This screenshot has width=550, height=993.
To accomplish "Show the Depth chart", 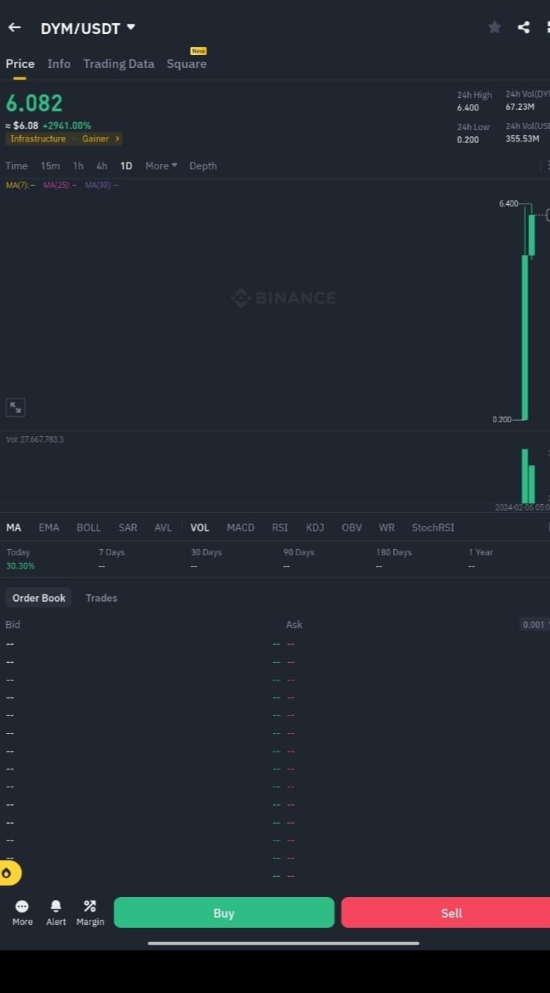I will (203, 166).
